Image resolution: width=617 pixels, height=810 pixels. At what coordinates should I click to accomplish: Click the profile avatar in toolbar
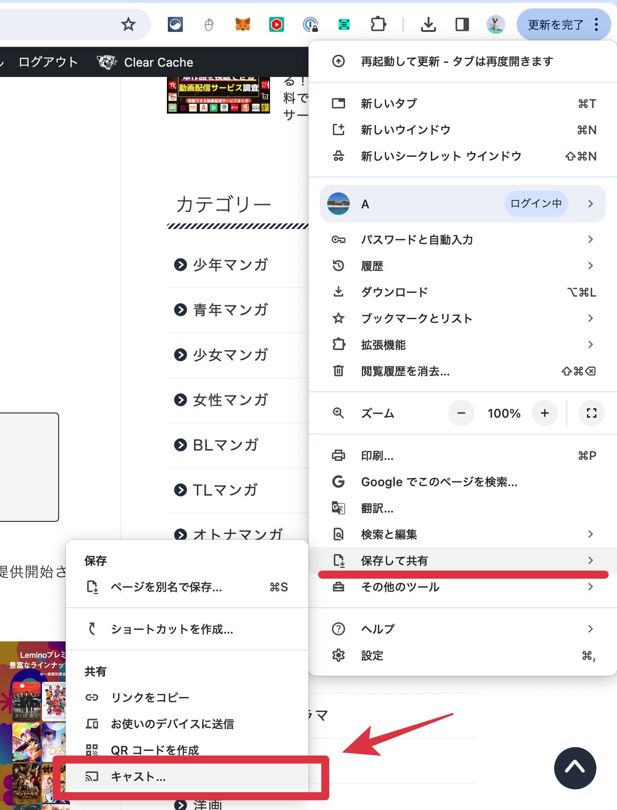tap(496, 24)
